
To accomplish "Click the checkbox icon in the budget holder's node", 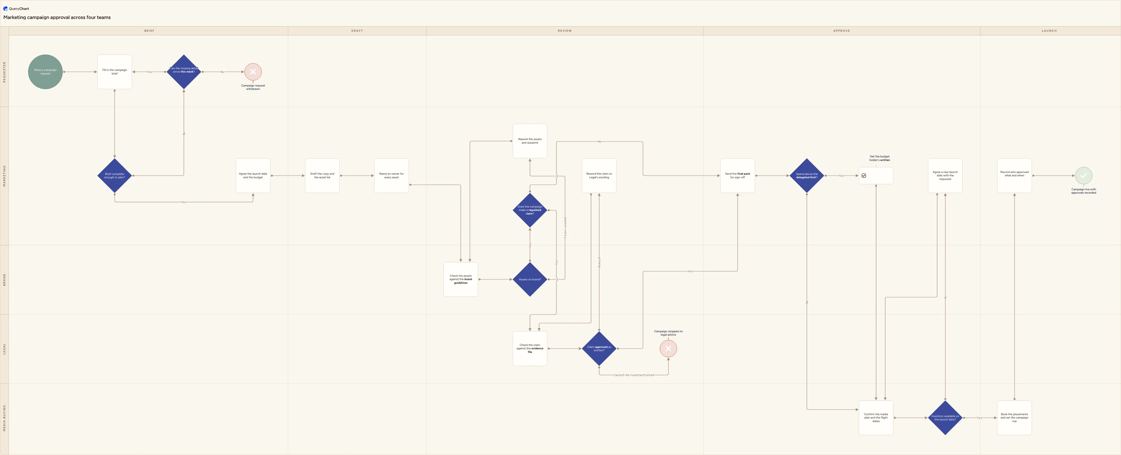I will click(864, 176).
